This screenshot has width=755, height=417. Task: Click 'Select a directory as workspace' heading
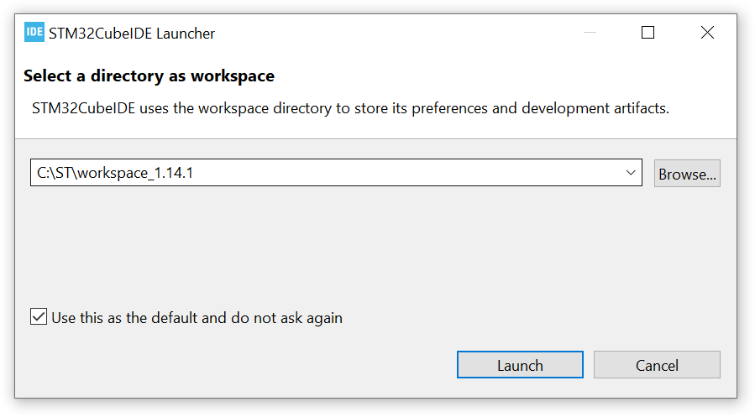[x=149, y=76]
